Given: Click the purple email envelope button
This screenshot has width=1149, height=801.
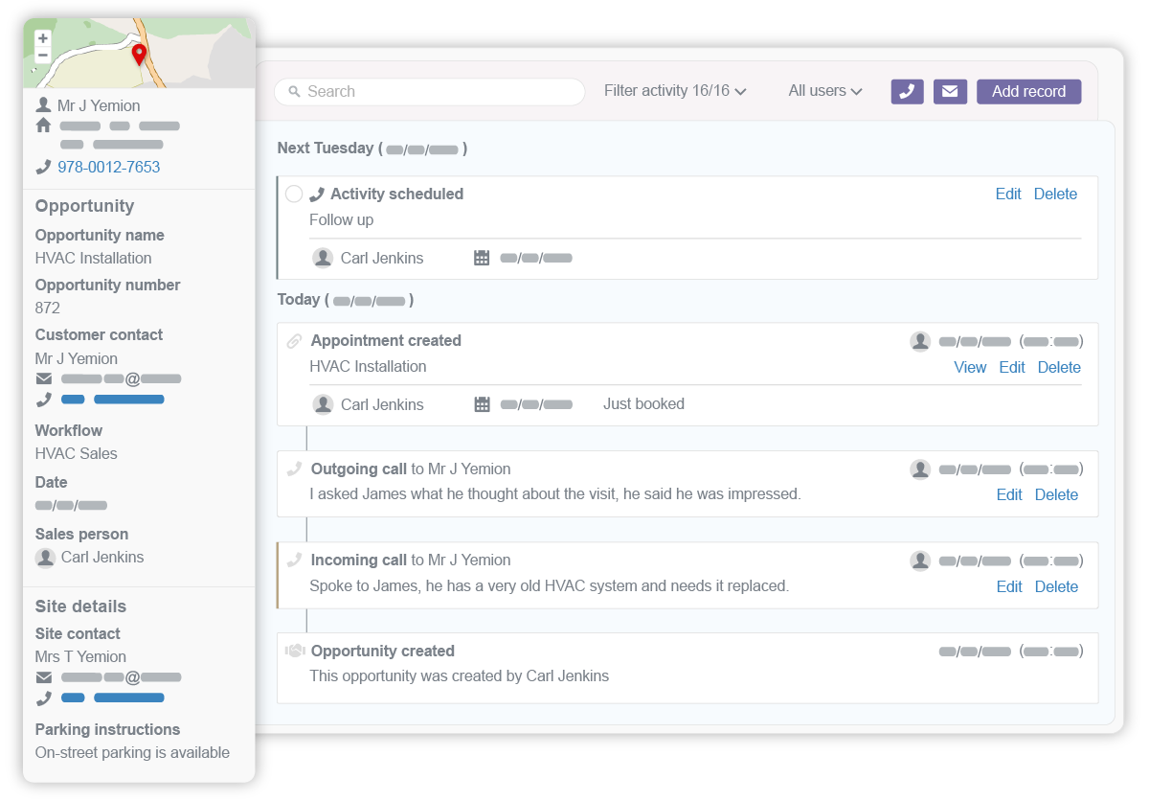Looking at the screenshot, I should click(949, 91).
